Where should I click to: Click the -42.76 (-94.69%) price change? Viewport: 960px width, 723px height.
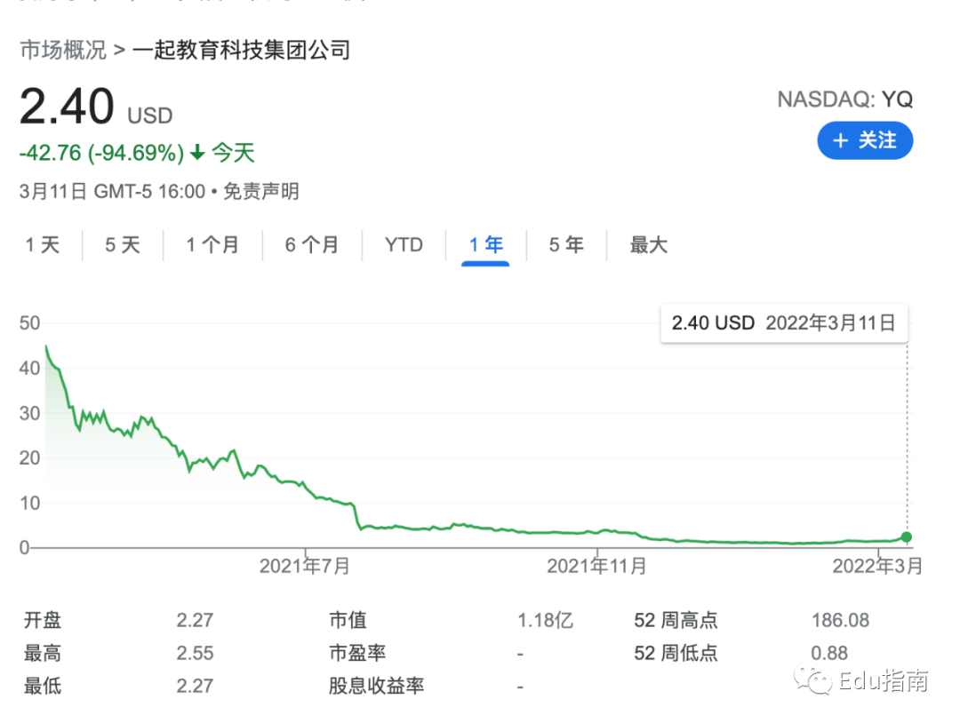[x=101, y=153]
